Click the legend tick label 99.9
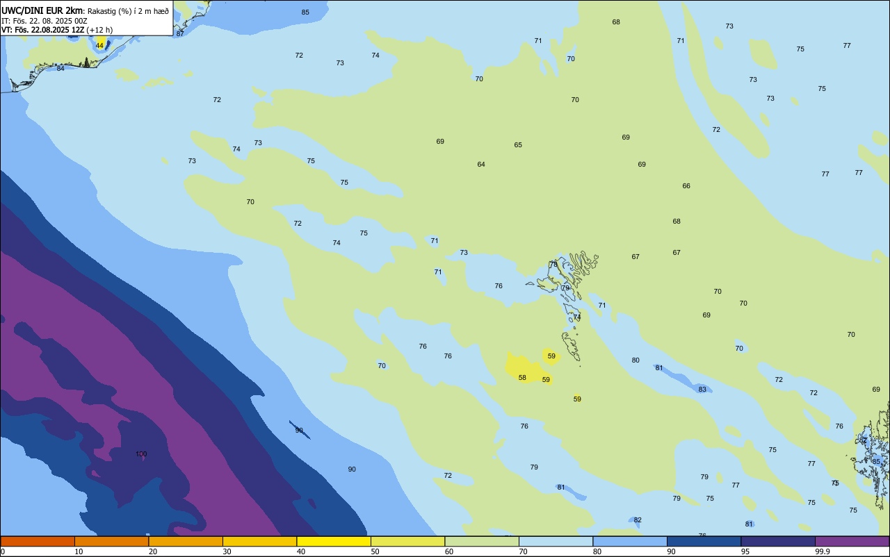Screen dimensions: 890x557 [x=823, y=551]
